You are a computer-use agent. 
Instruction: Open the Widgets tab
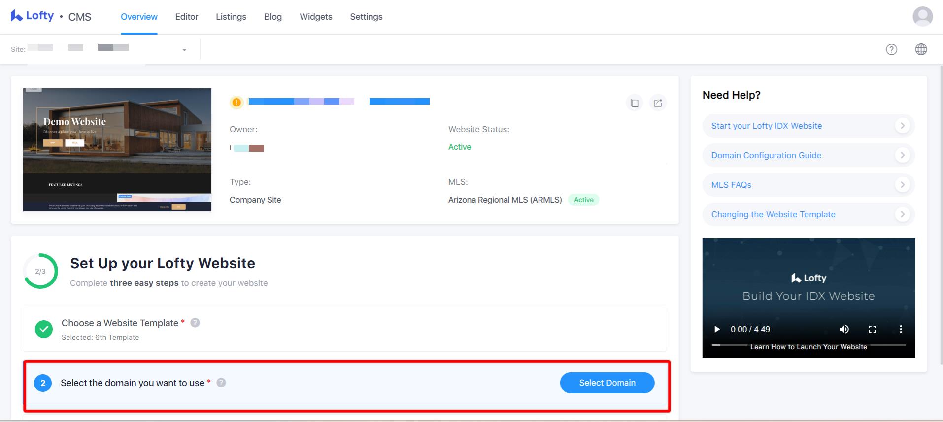[316, 17]
